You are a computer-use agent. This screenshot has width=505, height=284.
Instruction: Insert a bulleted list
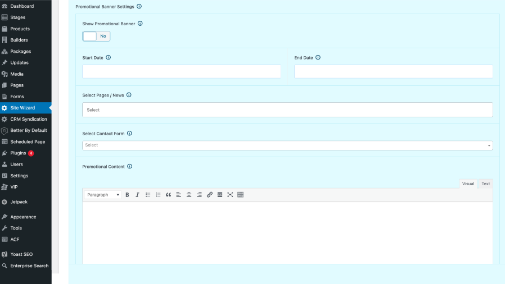[148, 195]
